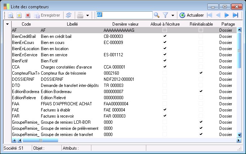Toggle 'Alloué à l'écriture' for FAR row
The width and height of the screenshot is (246, 154).
coord(165,116)
